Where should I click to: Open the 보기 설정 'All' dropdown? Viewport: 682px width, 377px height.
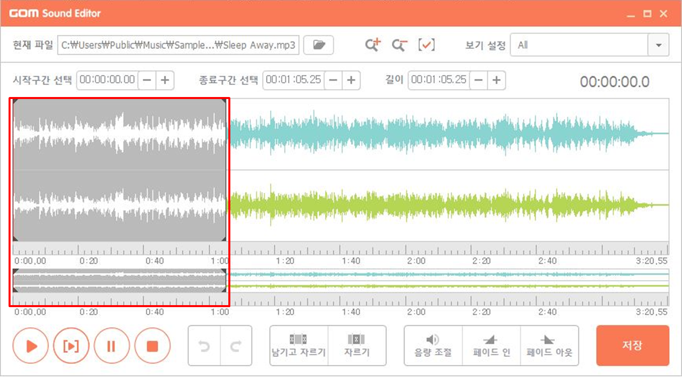click(658, 45)
